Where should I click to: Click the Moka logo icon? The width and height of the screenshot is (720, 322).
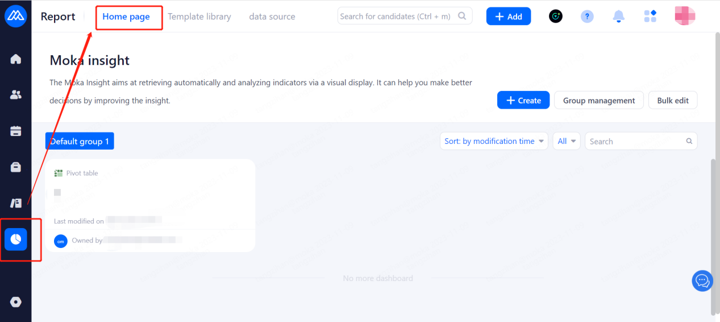[x=16, y=16]
